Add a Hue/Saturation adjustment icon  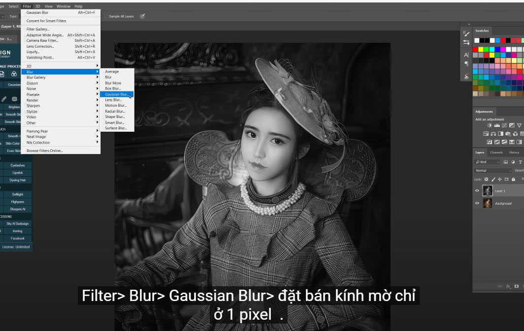(486, 134)
